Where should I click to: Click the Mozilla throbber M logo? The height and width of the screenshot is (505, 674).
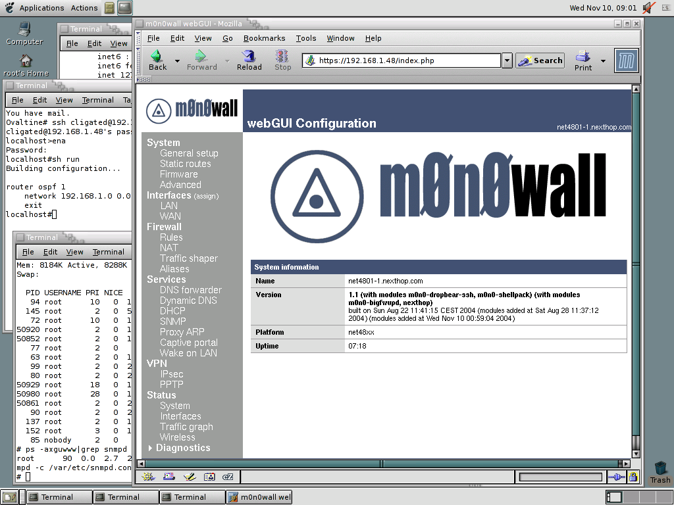point(627,60)
